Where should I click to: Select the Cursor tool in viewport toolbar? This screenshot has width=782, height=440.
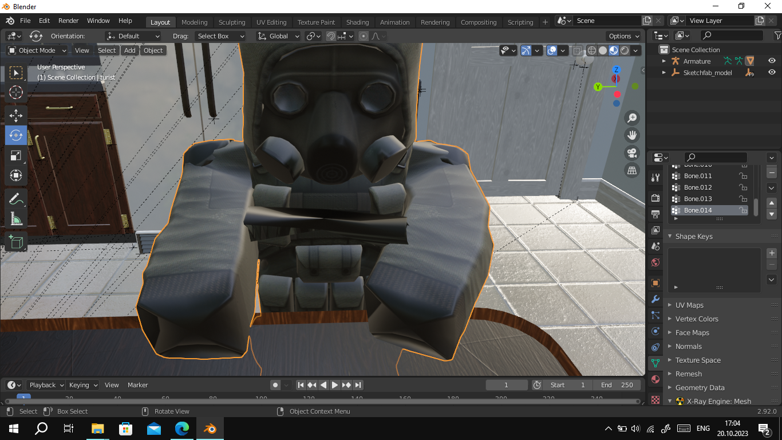pos(16,92)
